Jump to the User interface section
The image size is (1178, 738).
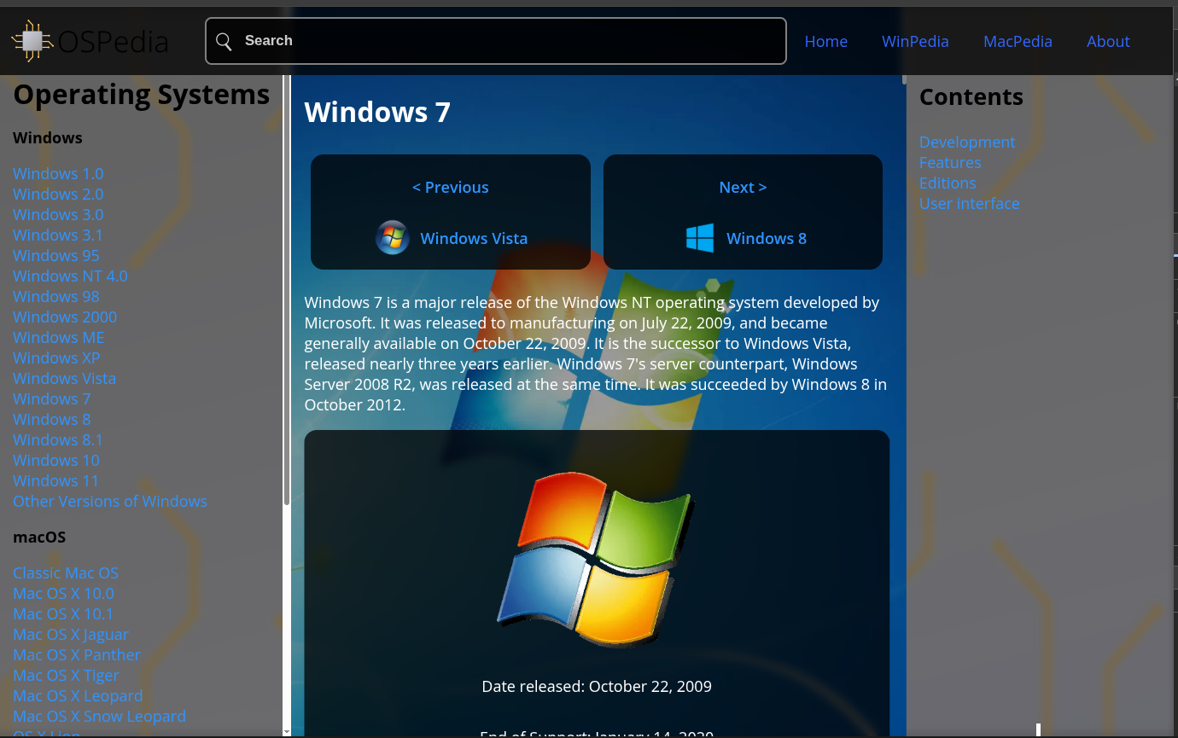tap(969, 204)
